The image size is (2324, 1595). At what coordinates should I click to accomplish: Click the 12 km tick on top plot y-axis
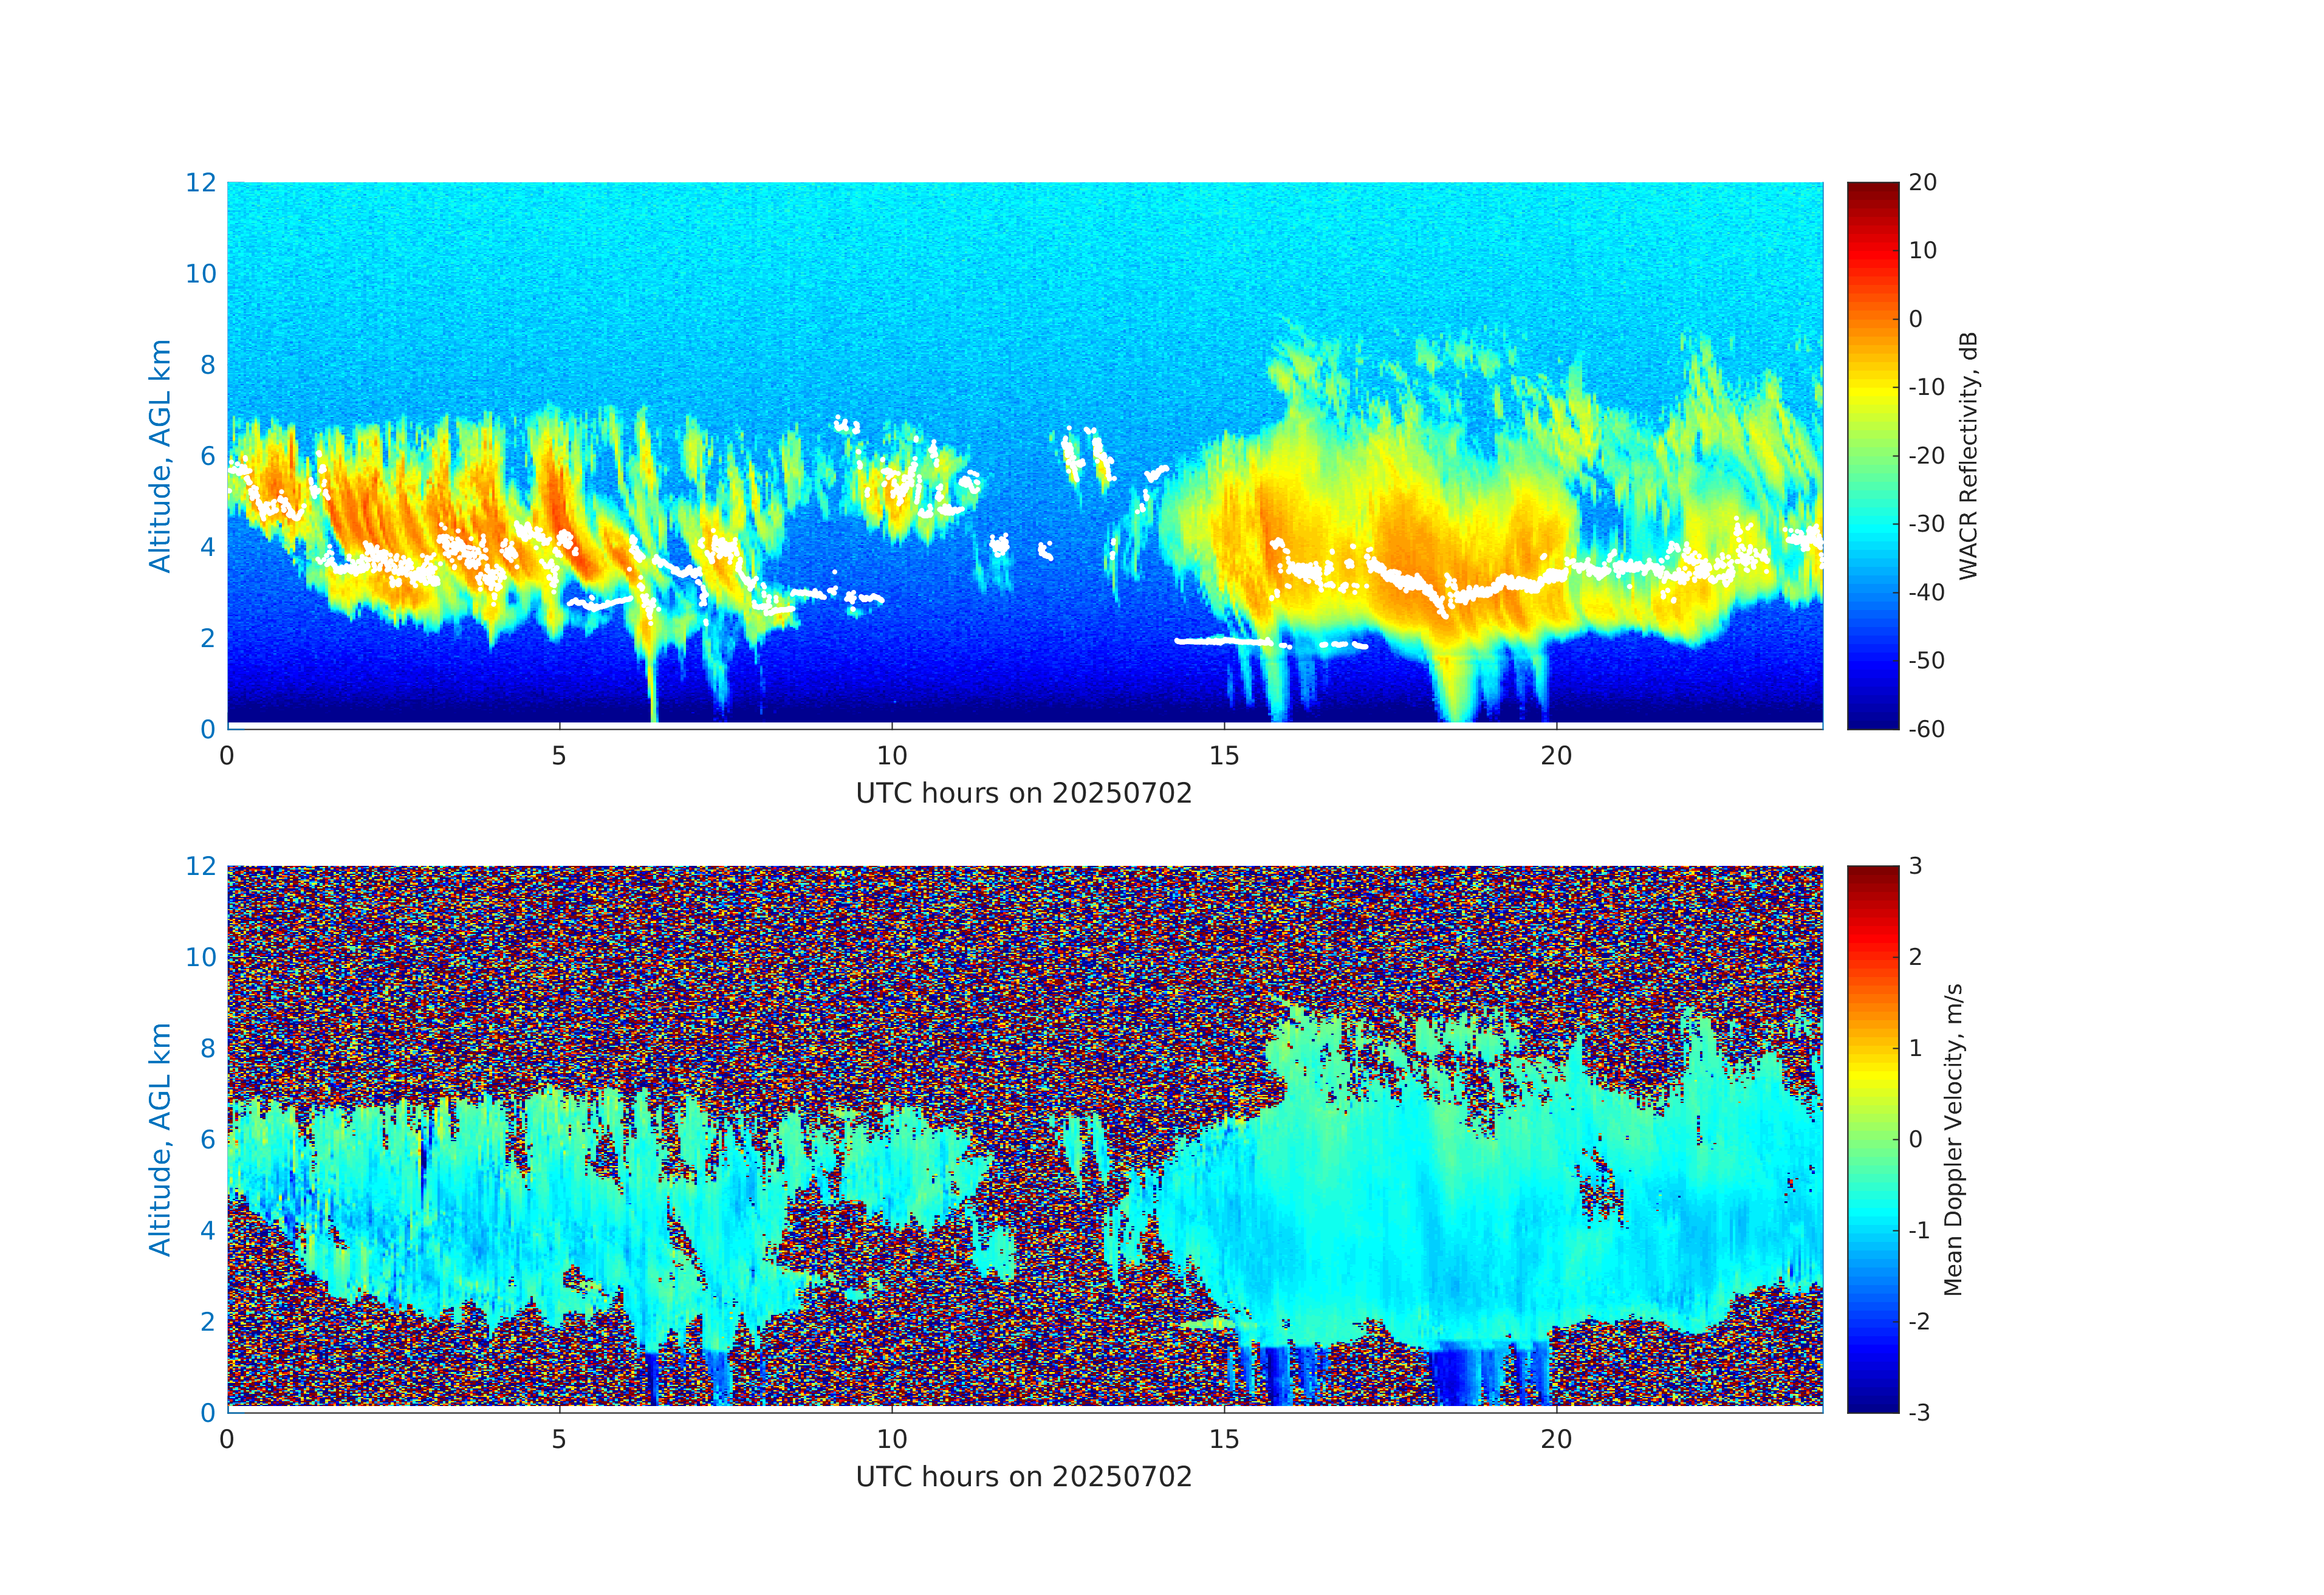(200, 183)
